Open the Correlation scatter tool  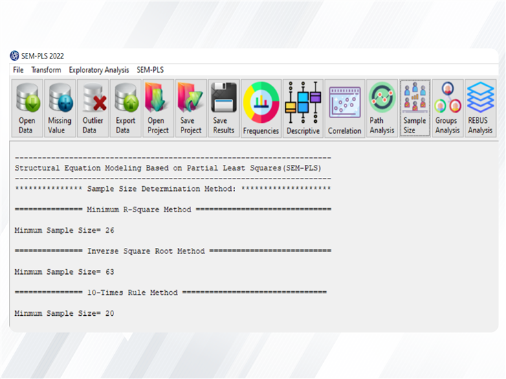[x=344, y=108]
